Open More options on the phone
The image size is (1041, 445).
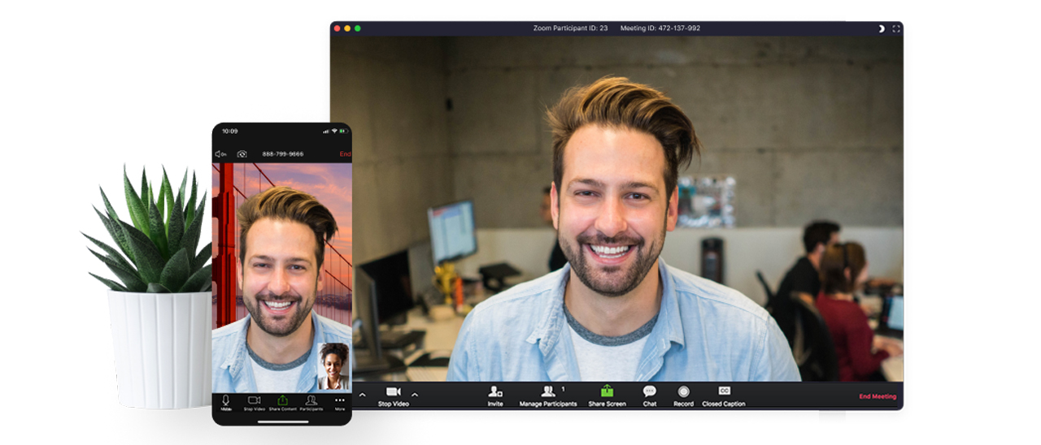(x=340, y=403)
